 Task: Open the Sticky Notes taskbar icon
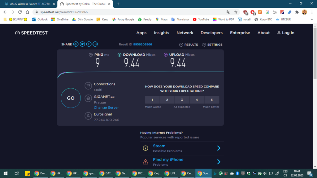[x=28, y=173]
